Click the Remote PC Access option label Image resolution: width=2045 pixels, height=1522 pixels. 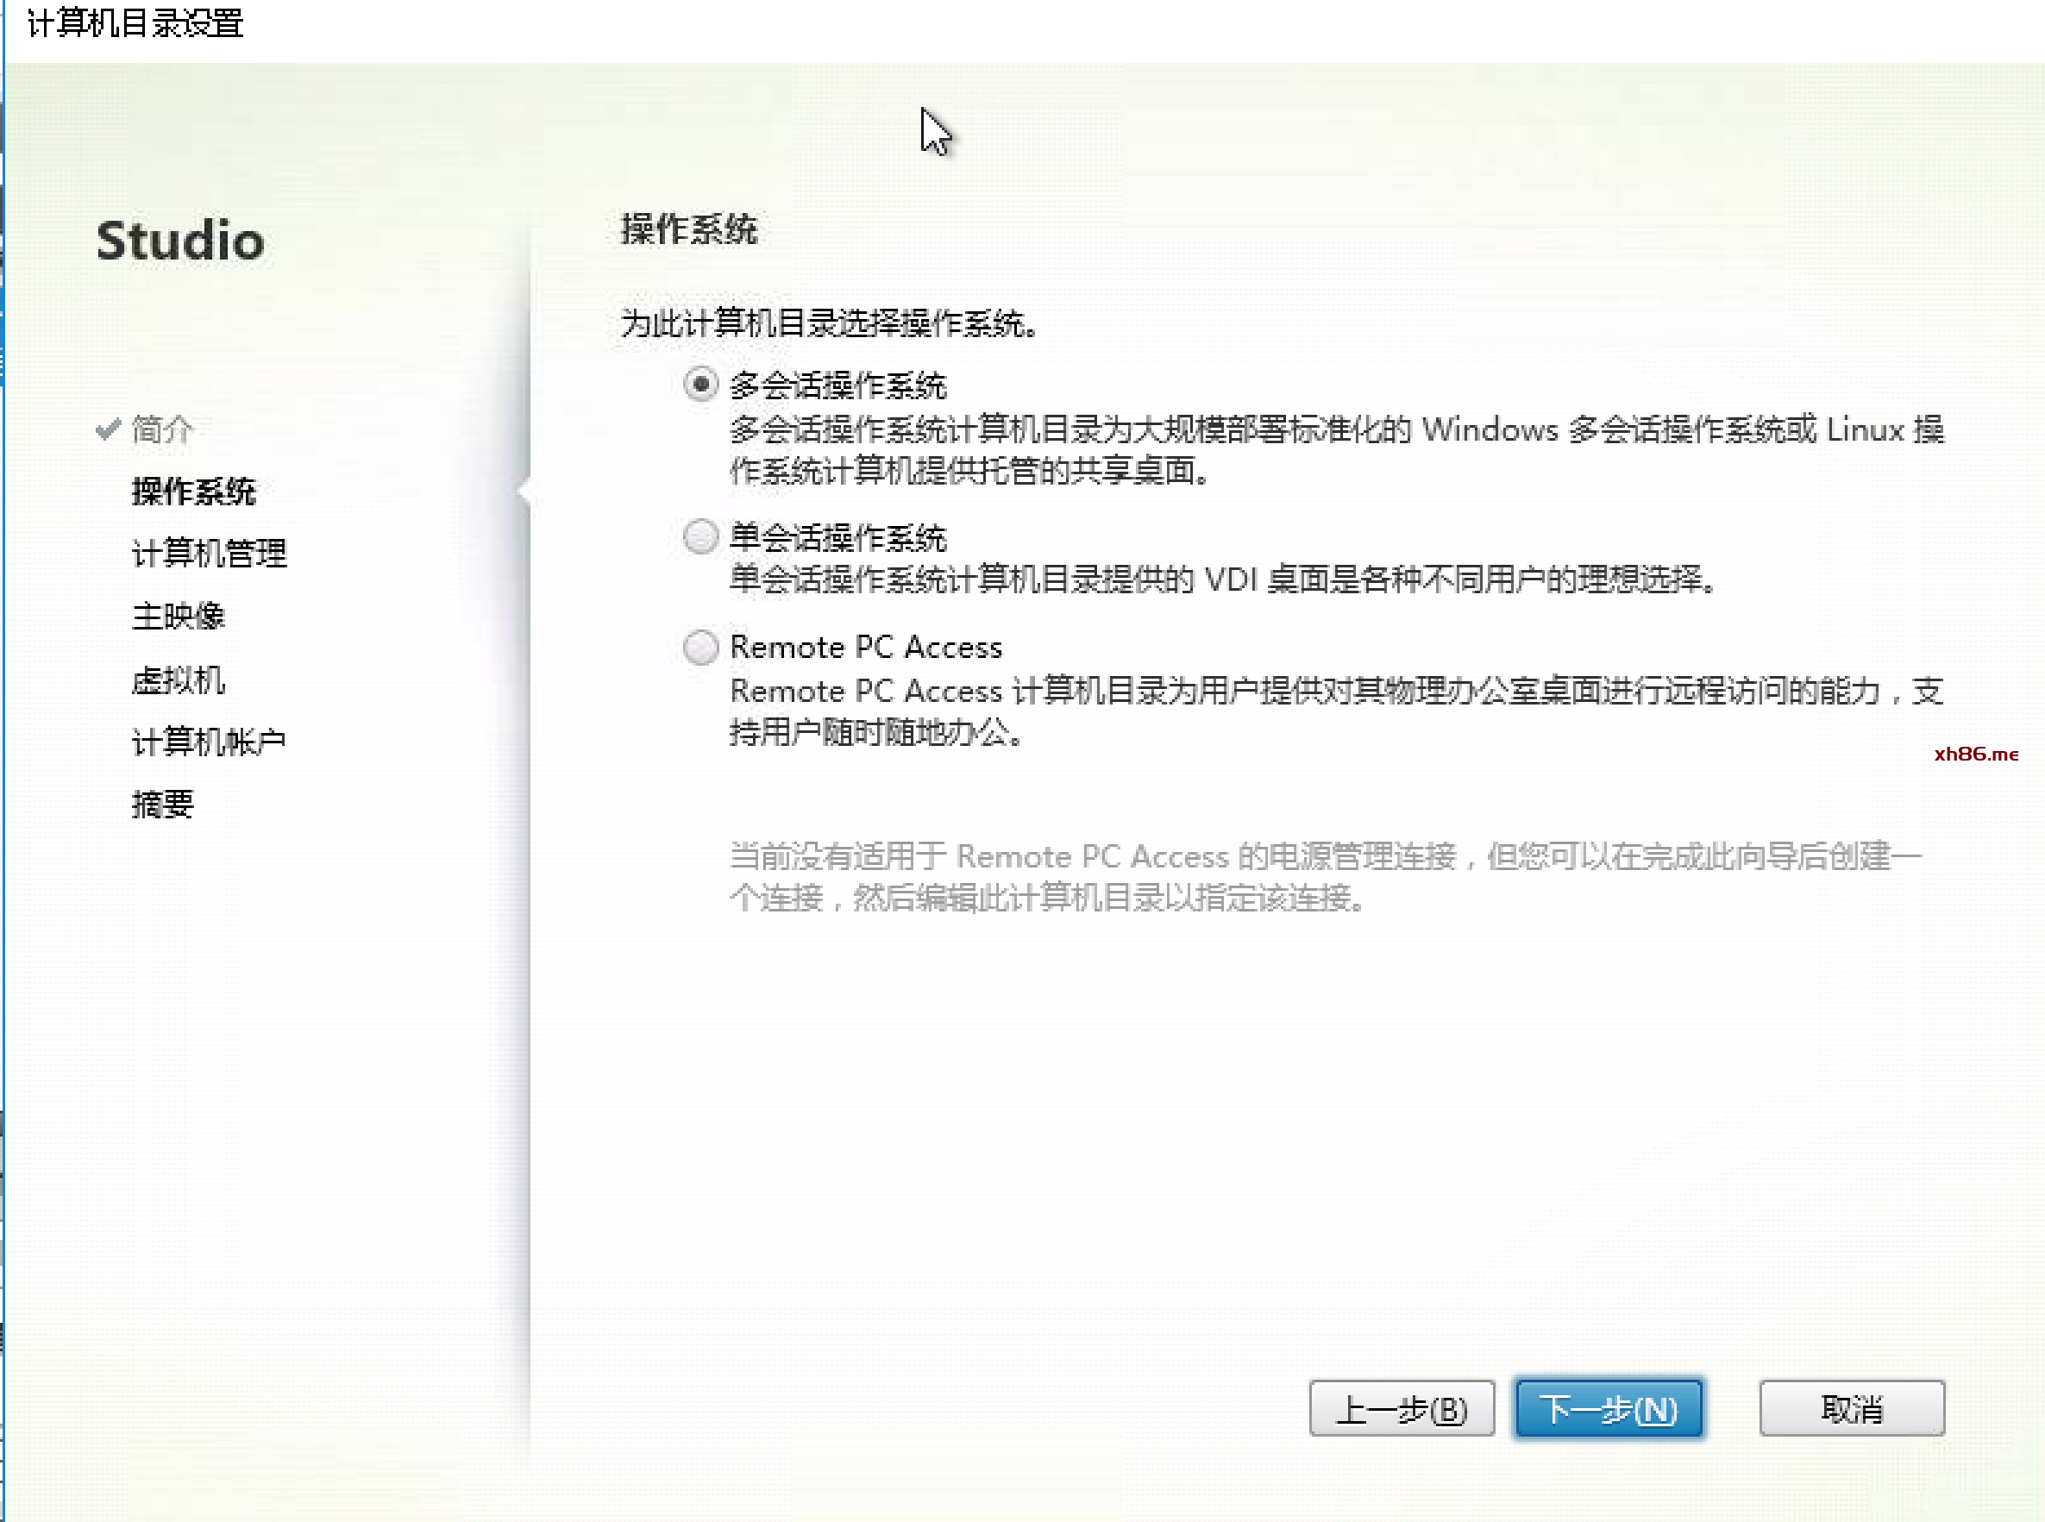(865, 648)
